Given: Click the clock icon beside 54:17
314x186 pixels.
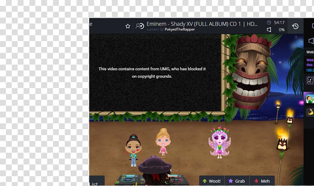Looking at the screenshot, I should (x=269, y=23).
